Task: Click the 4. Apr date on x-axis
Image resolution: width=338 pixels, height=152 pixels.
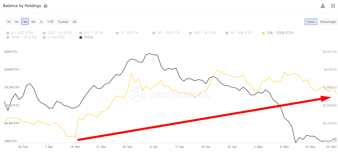Action: coord(153,147)
